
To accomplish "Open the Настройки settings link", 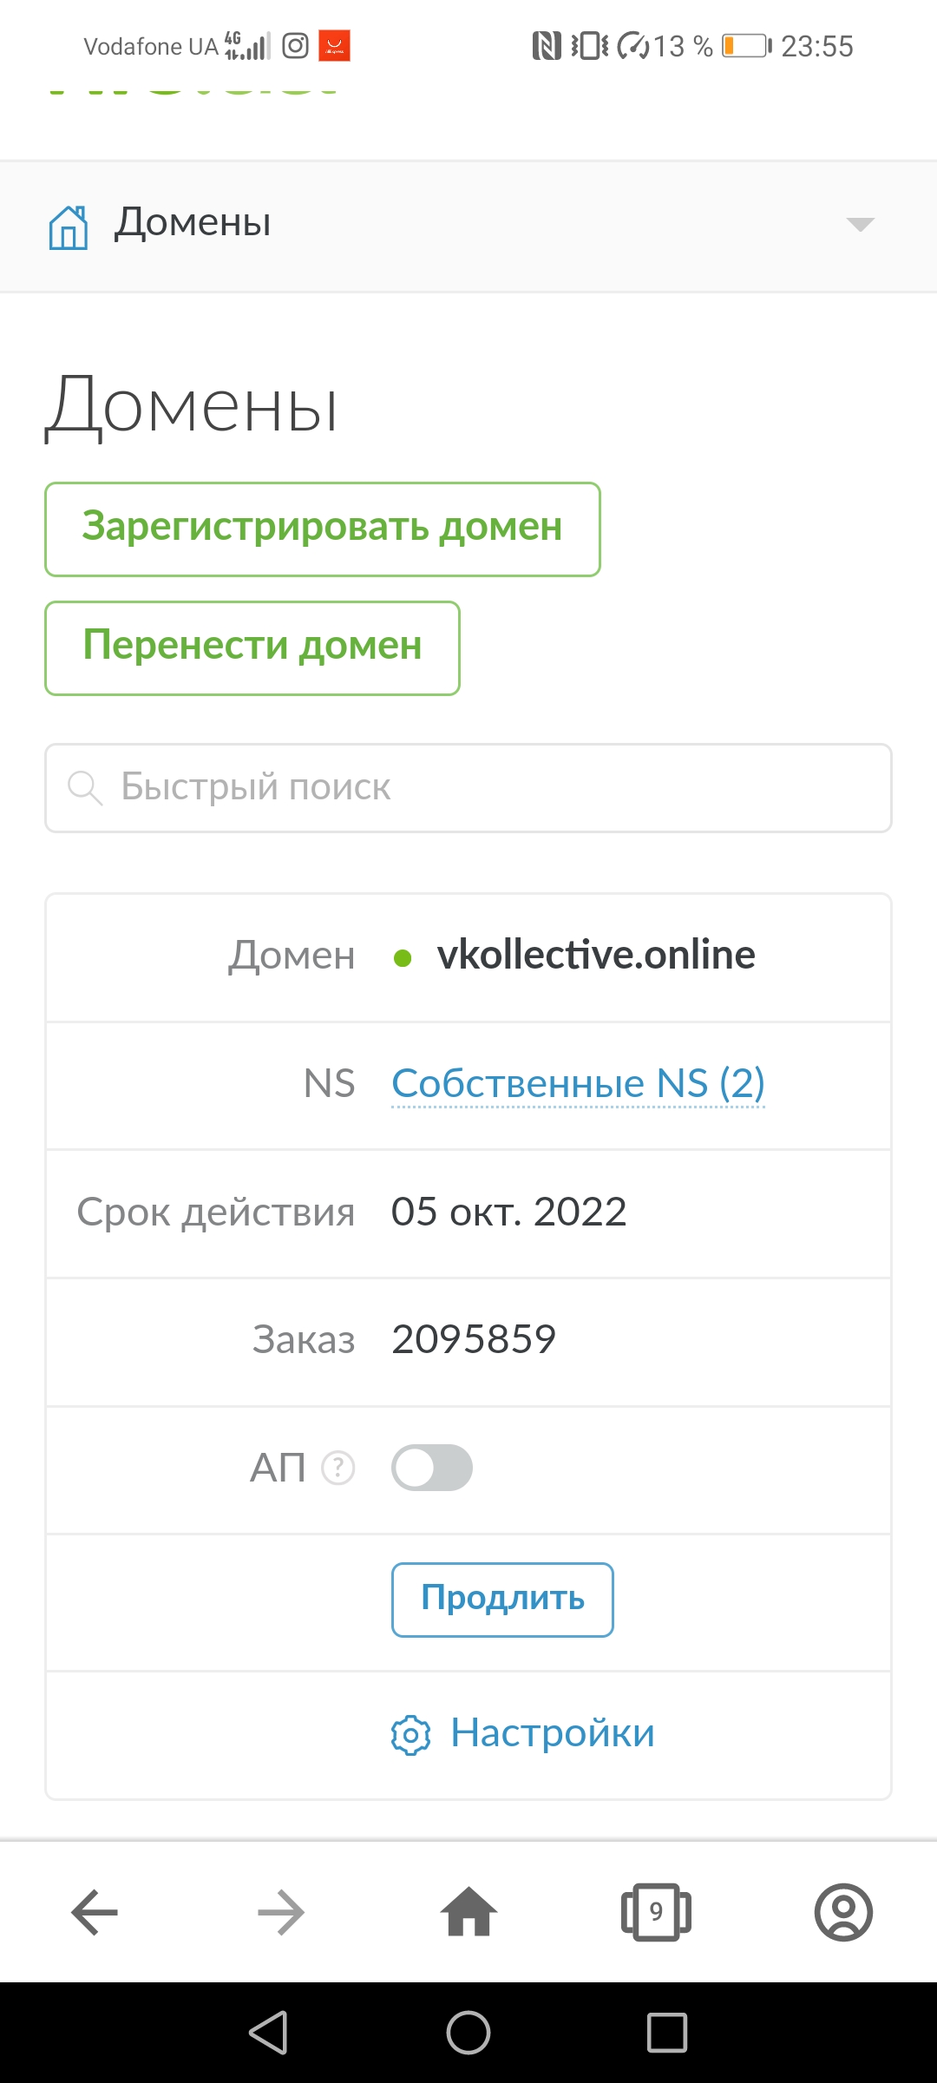I will pyautogui.click(x=552, y=1733).
